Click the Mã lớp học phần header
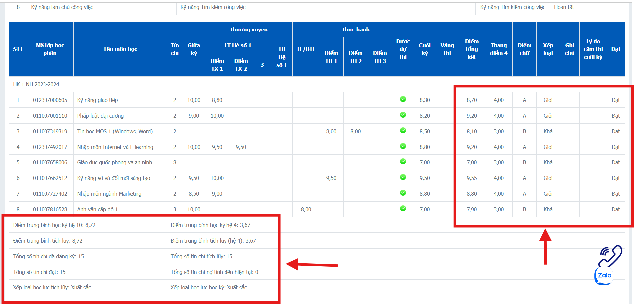The height and width of the screenshot is (304, 634). pos(50,49)
